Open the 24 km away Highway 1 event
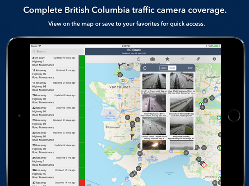This screenshot has width=249, height=186. coord(57,161)
